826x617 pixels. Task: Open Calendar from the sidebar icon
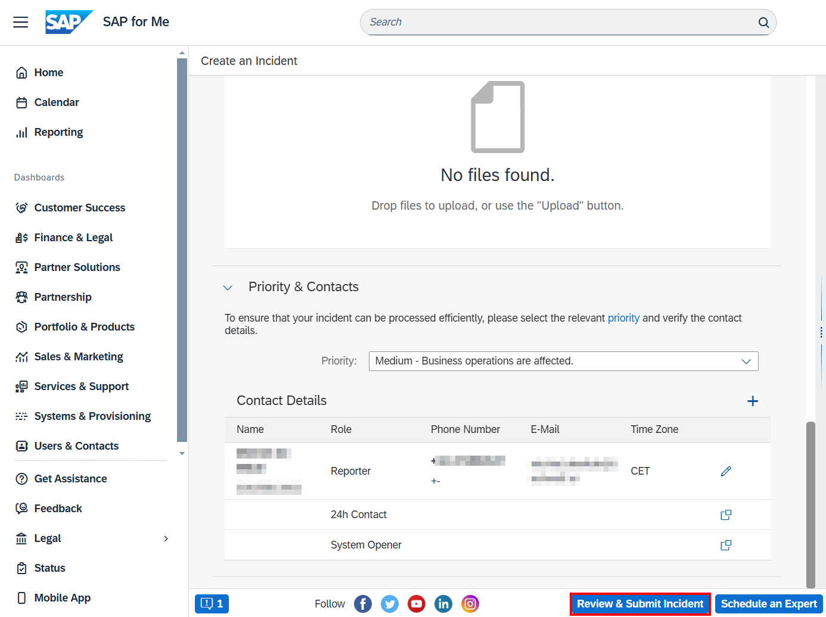[21, 102]
